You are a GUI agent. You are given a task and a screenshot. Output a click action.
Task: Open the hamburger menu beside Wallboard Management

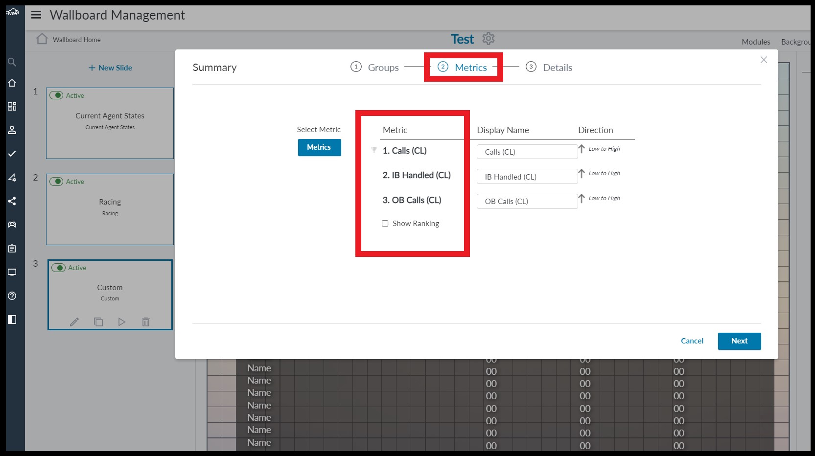(36, 15)
